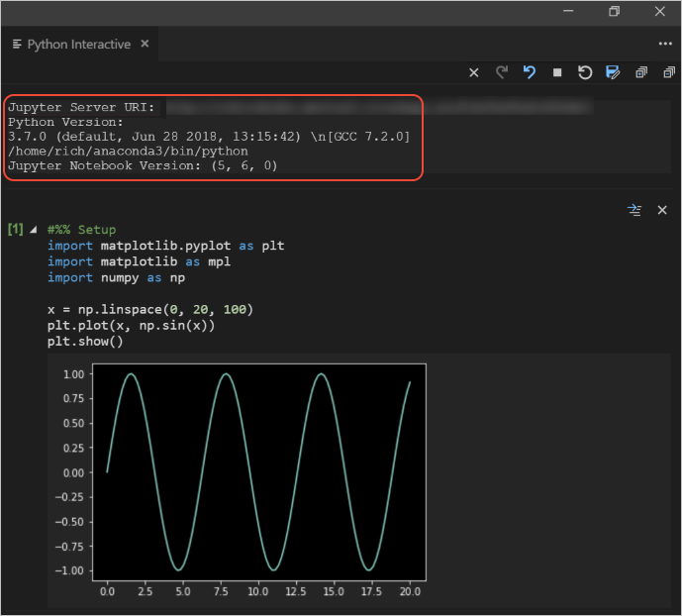Image resolution: width=682 pixels, height=616 pixels.
Task: Click the '[1]' execution count label
Action: click(16, 229)
